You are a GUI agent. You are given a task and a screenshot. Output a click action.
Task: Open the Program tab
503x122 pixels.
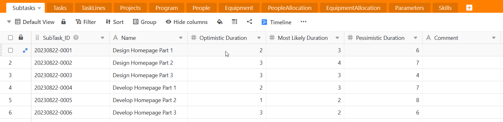click(x=167, y=8)
